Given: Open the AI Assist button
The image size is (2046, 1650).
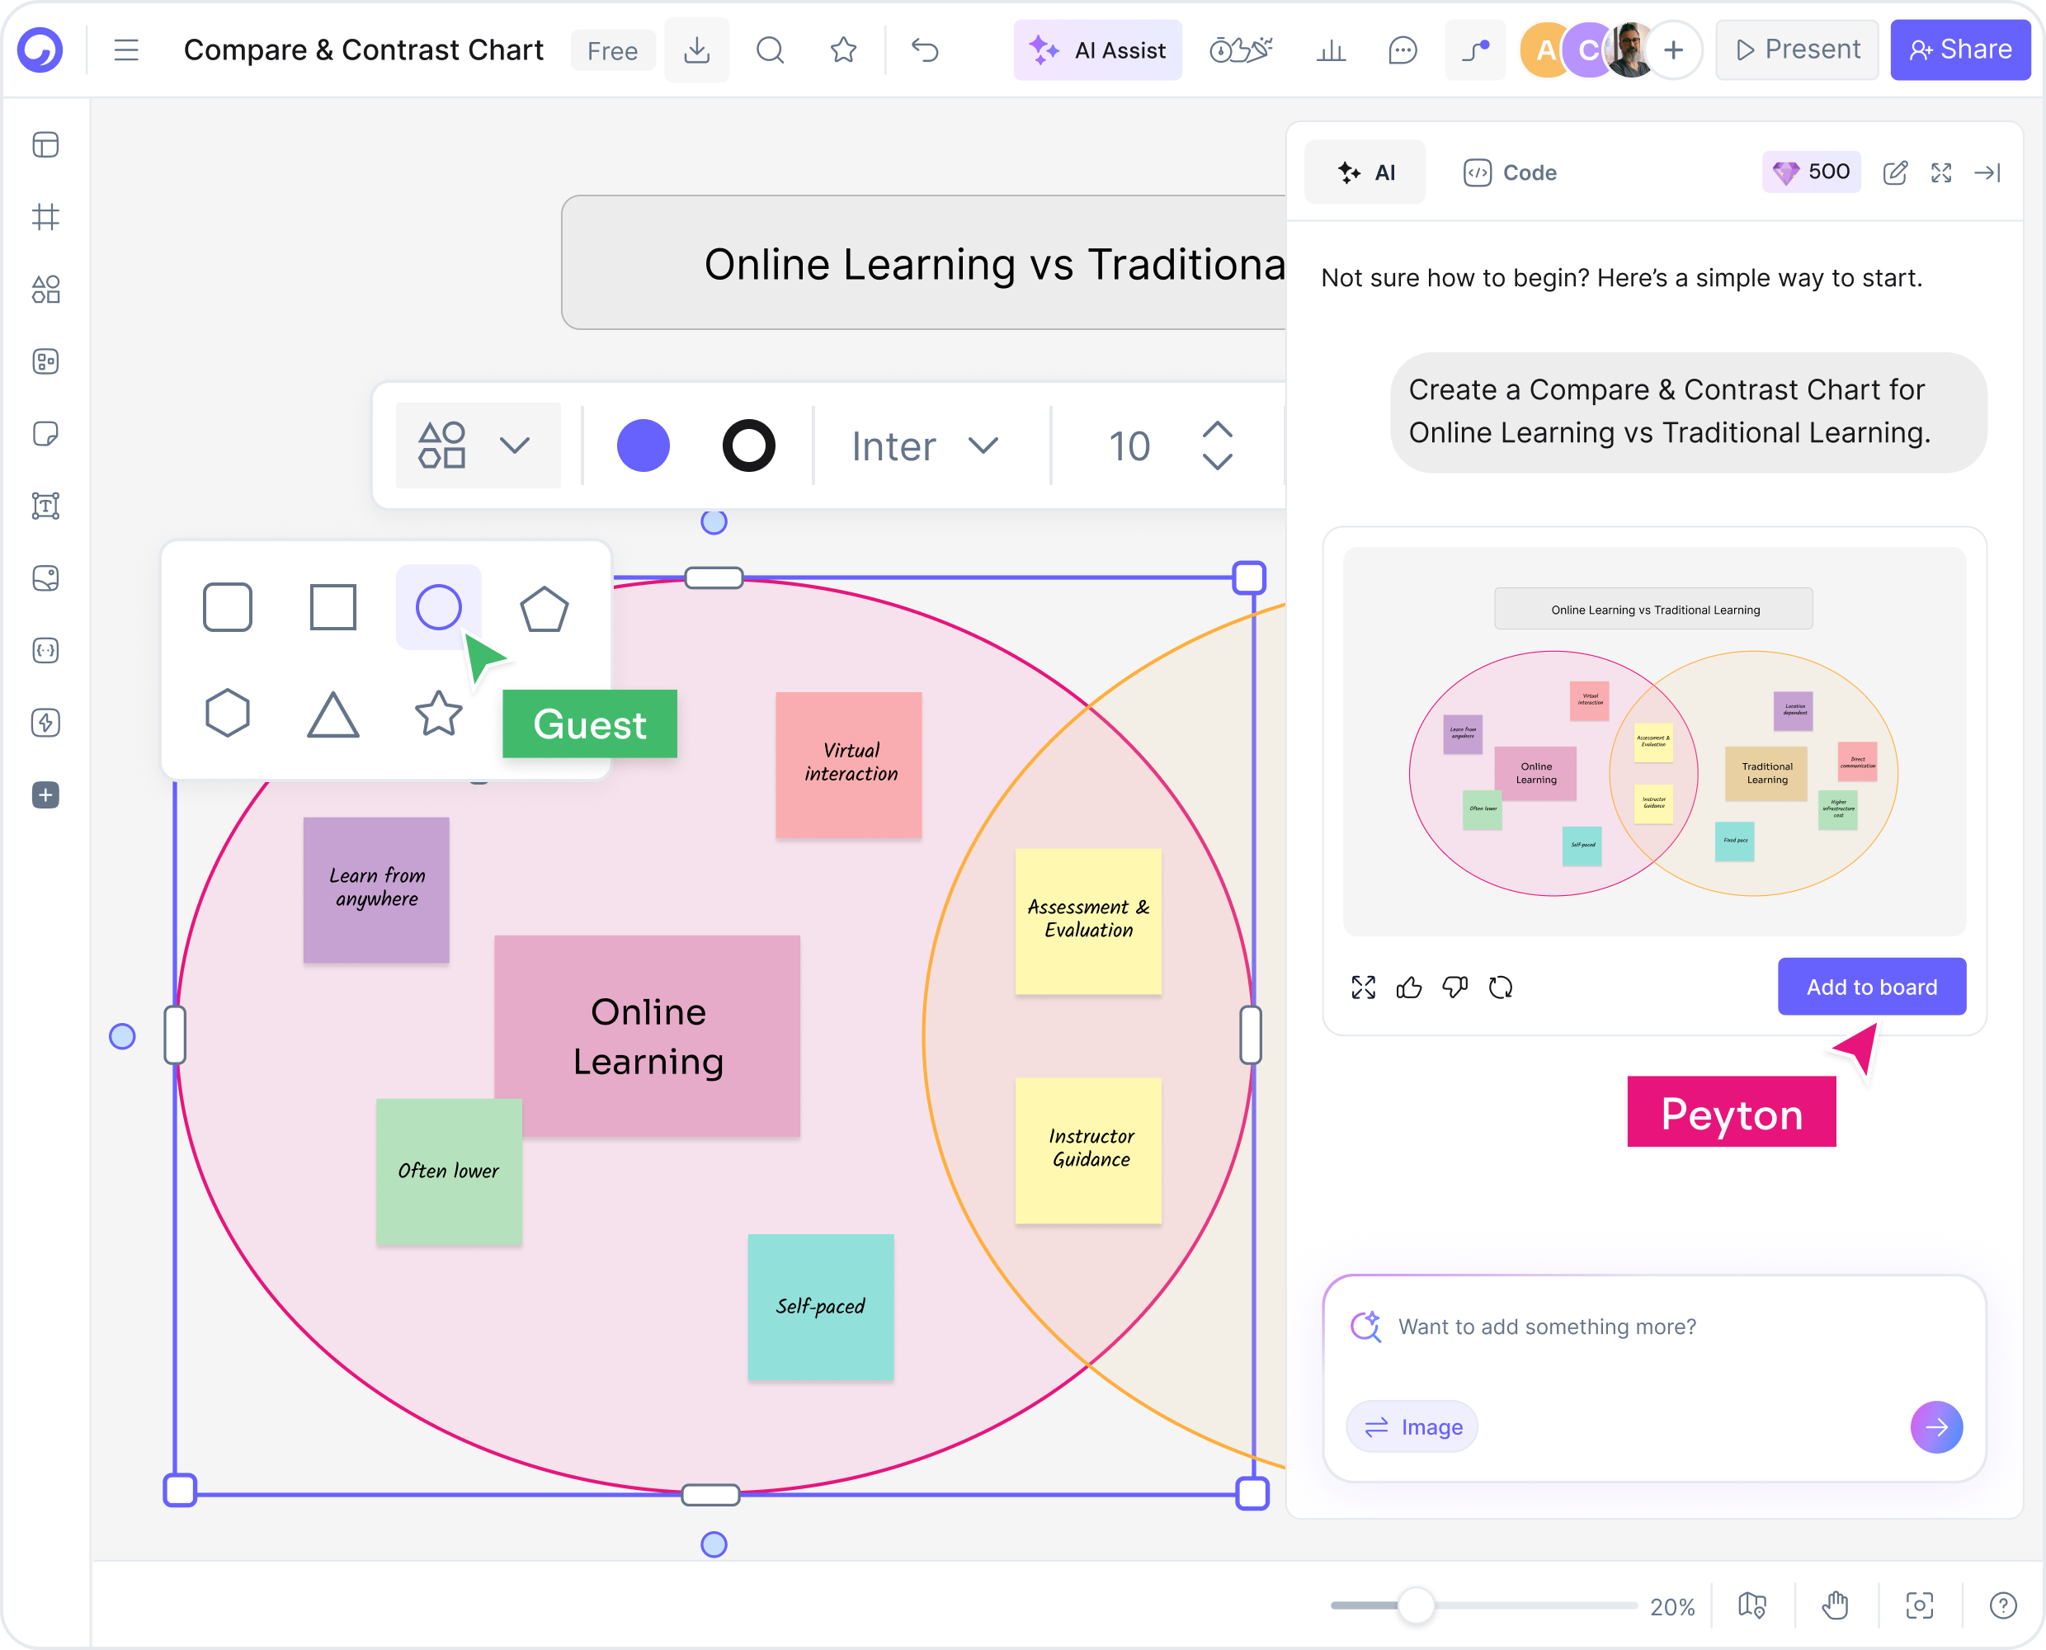Looking at the screenshot, I should coord(1097,50).
